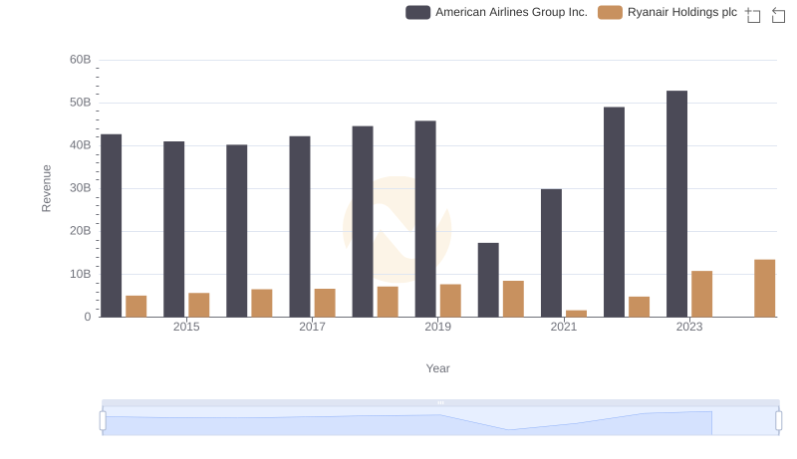797x459 pixels.
Task: Click right handle of the zoom slider
Action: (x=779, y=421)
